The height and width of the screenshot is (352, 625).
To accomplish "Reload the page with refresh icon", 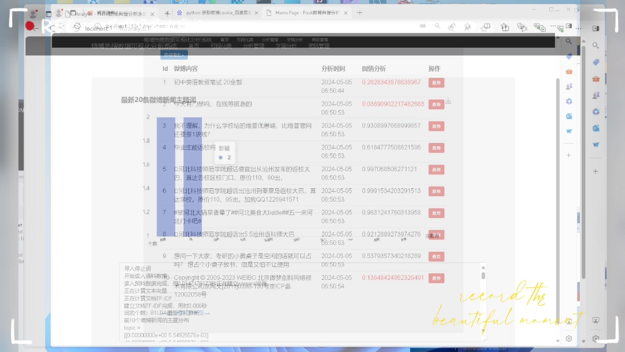I will 77,27.
